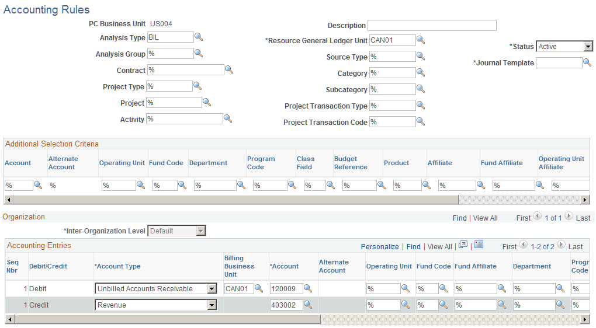Open Fund Code lookup in Credit row
Image resolution: width=596 pixels, height=328 pixels.
443,305
